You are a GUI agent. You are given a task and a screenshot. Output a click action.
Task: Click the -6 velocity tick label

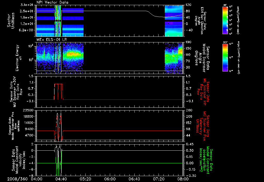pyautogui.click(x=31, y=170)
